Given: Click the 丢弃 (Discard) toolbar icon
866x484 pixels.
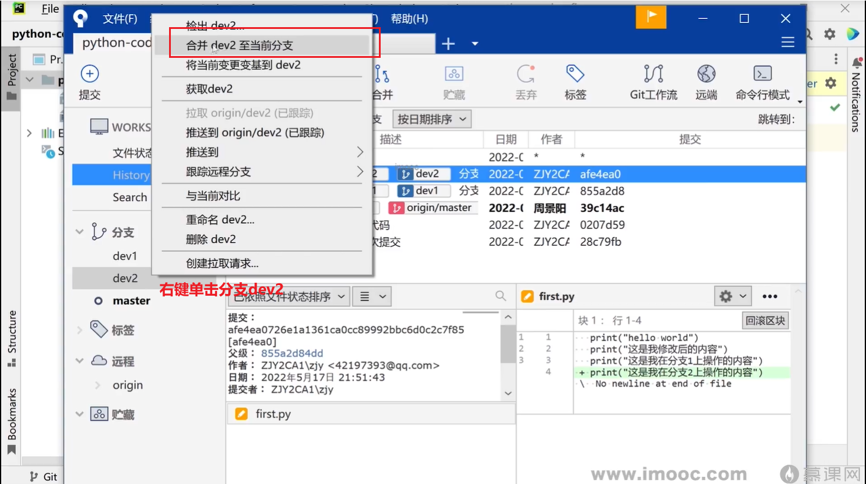Looking at the screenshot, I should click(526, 74).
